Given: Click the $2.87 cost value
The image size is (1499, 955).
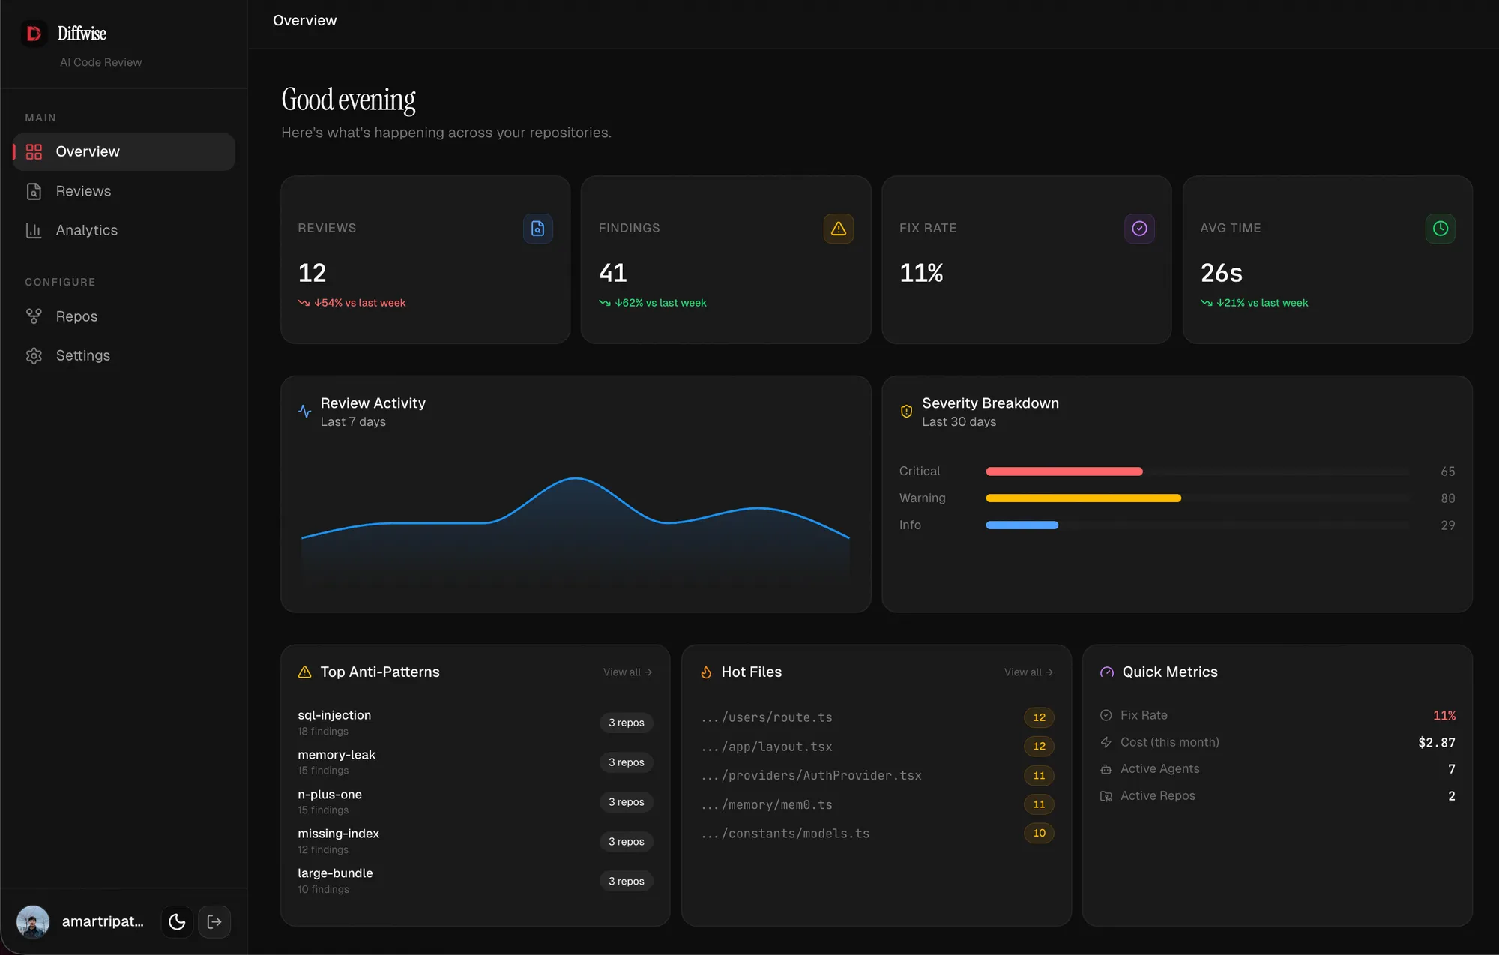Looking at the screenshot, I should [1436, 742].
